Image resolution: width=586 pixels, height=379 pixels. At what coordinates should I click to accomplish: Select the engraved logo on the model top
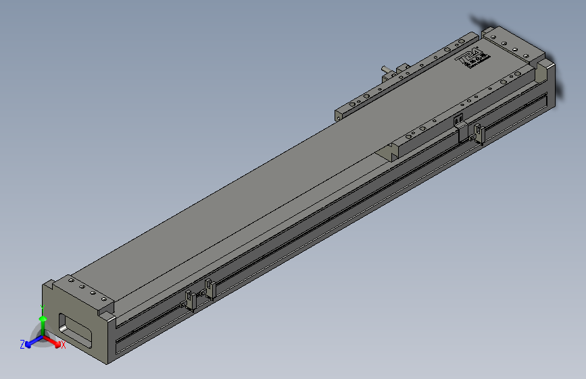(x=472, y=58)
